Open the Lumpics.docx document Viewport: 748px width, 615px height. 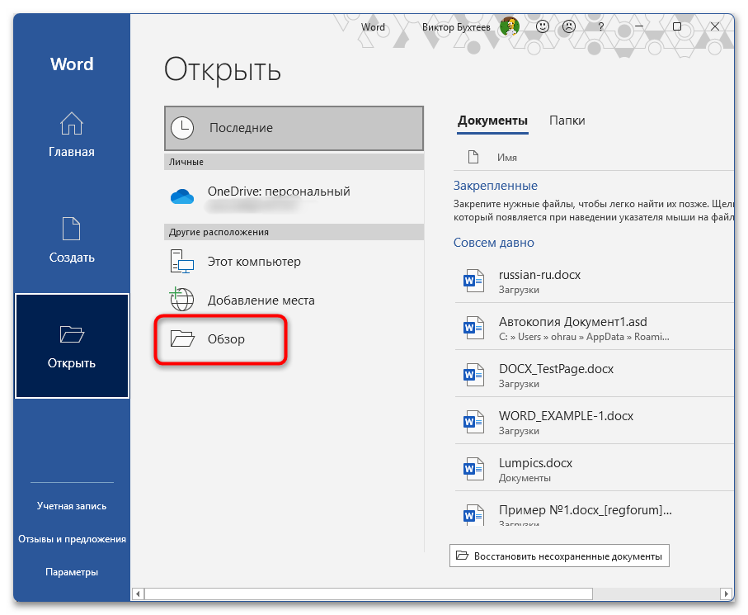535,463
